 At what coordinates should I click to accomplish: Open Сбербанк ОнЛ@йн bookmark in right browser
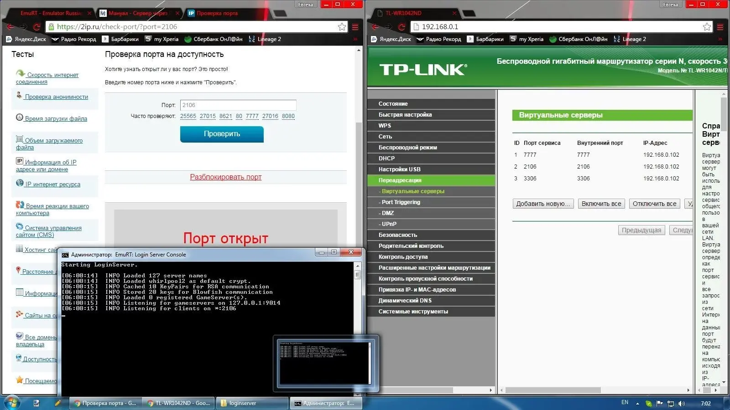[579, 39]
